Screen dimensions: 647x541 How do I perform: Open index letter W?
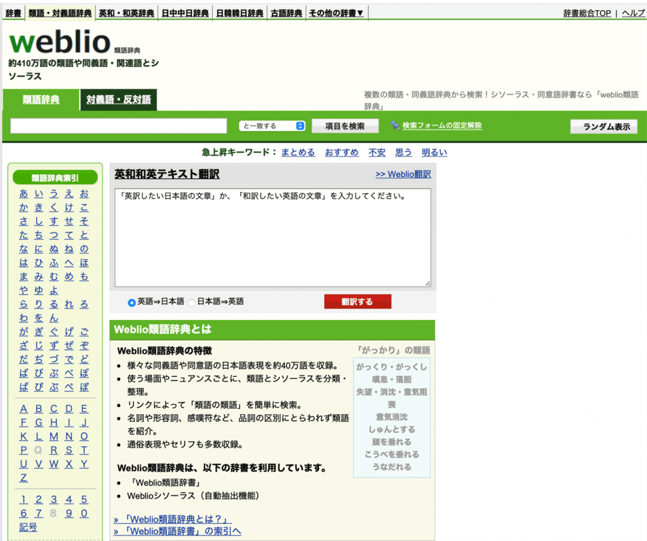(54, 464)
